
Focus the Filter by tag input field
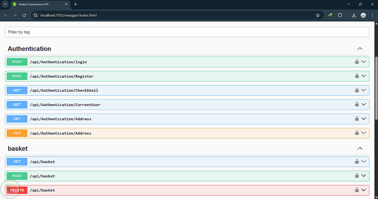click(x=187, y=32)
